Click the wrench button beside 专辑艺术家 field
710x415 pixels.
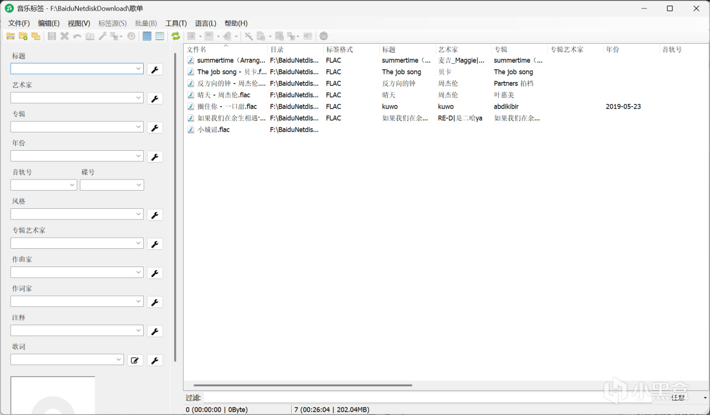(155, 244)
